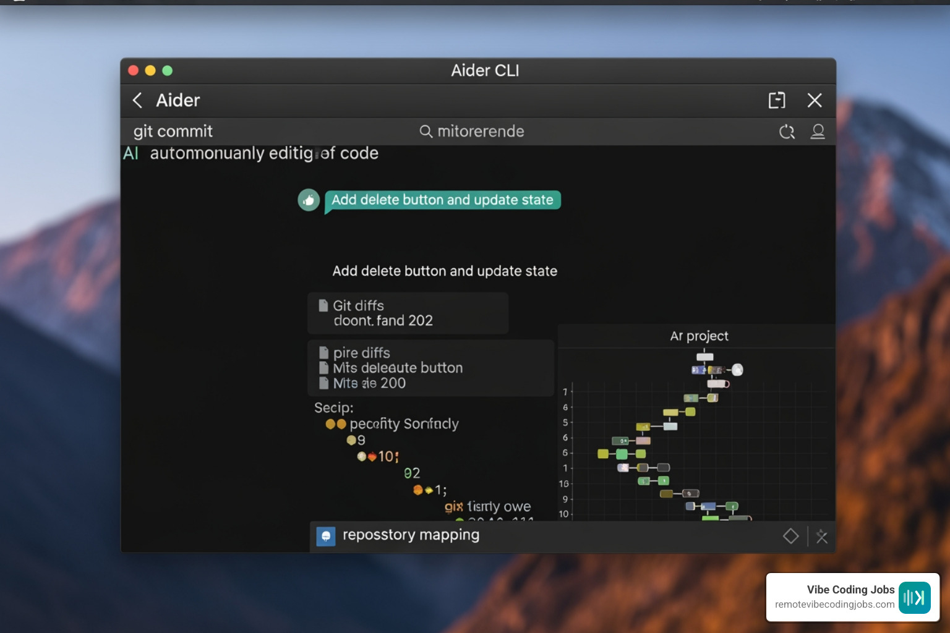Click the tree node labeled 9
Viewport: 950px width, 633px height.
point(356,440)
